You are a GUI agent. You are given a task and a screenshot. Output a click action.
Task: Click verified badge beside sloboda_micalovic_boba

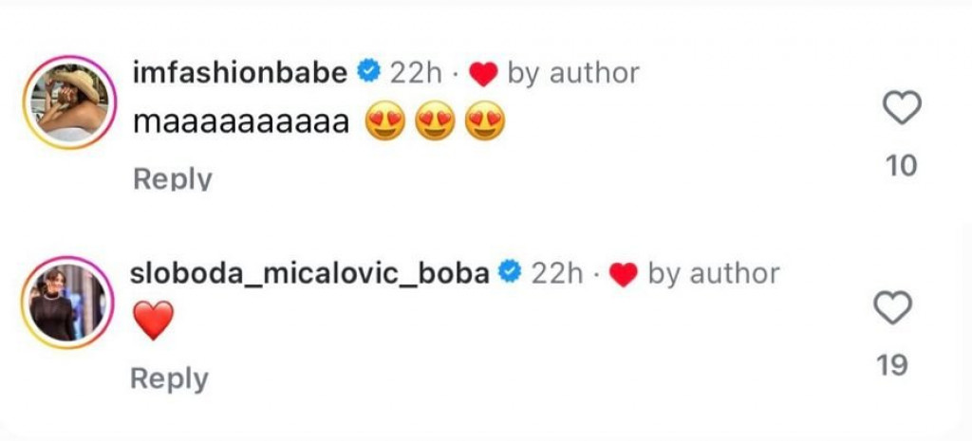(x=510, y=273)
